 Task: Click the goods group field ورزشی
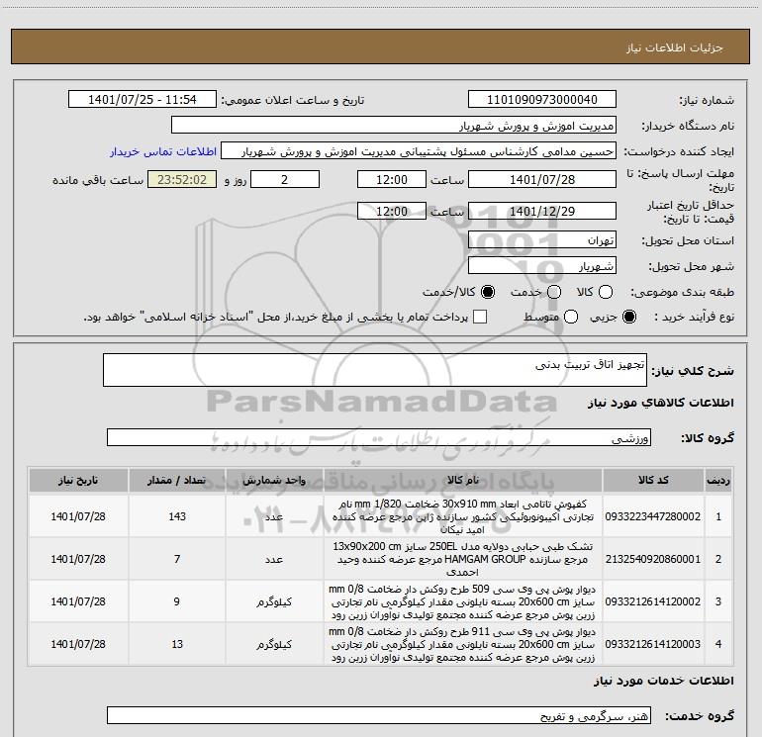click(x=379, y=437)
